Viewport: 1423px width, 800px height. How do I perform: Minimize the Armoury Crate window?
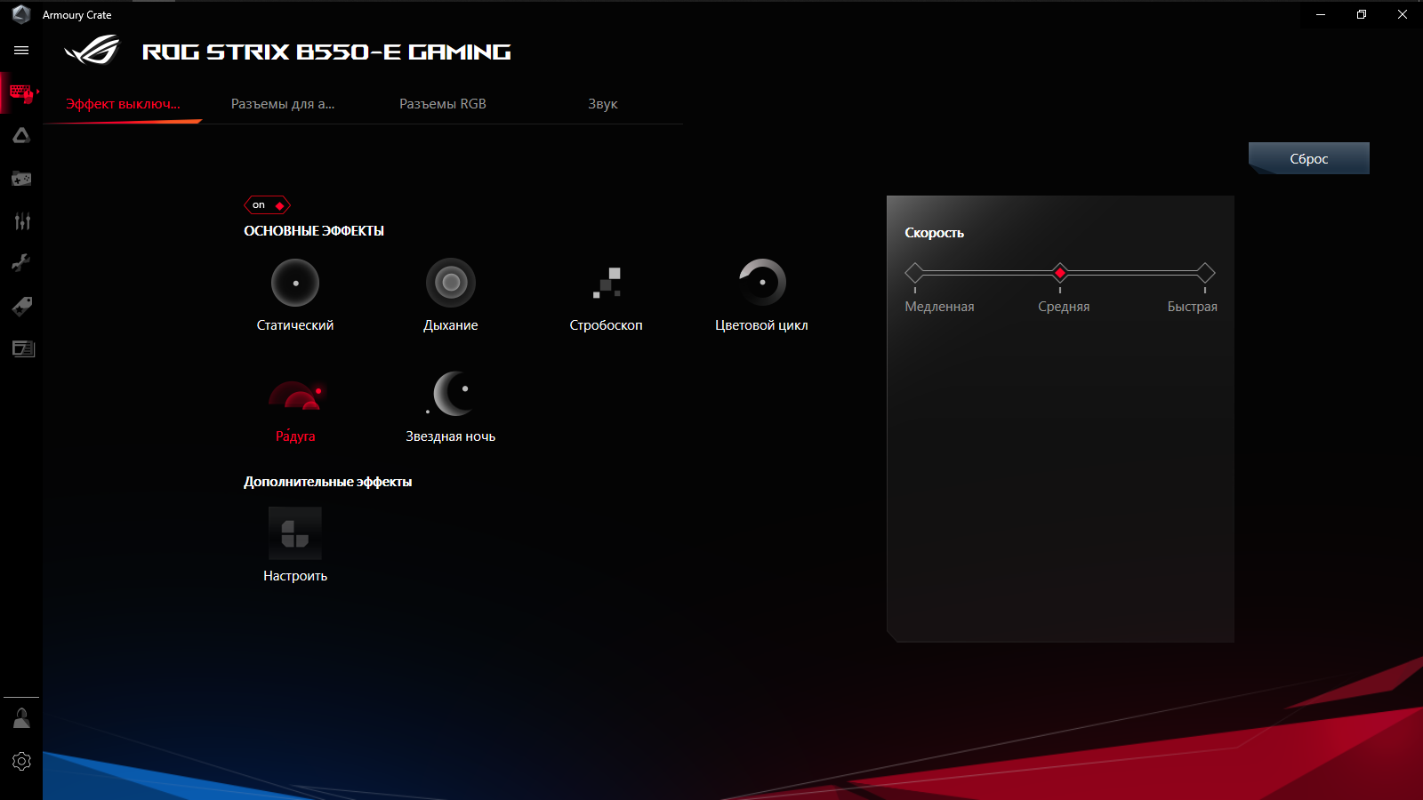pyautogui.click(x=1321, y=14)
